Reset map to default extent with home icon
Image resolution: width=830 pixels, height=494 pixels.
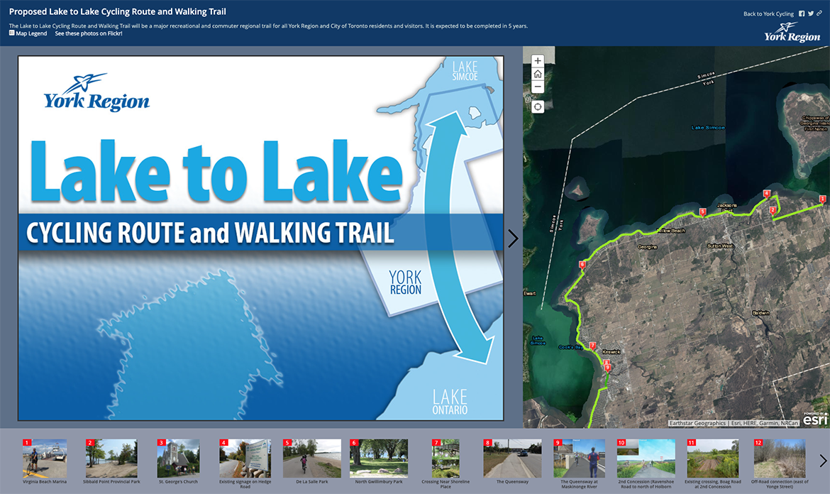537,73
